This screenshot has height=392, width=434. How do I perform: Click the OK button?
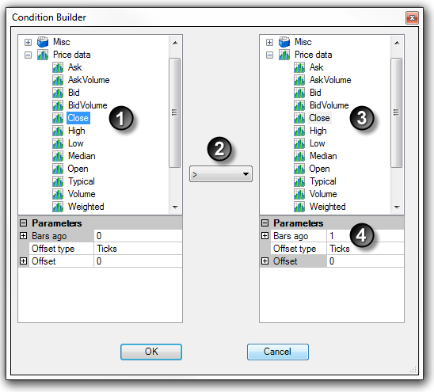coord(151,352)
